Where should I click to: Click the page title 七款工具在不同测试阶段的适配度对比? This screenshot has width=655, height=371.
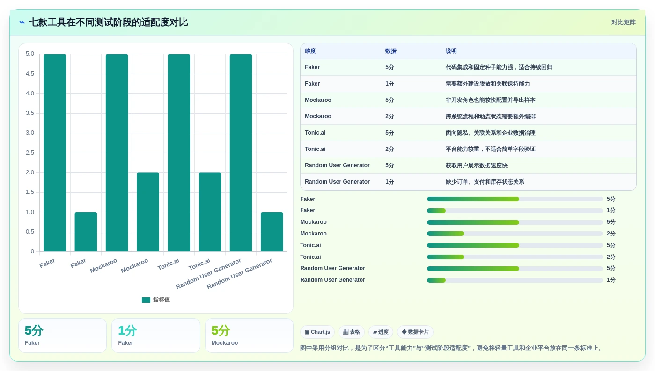pos(108,22)
